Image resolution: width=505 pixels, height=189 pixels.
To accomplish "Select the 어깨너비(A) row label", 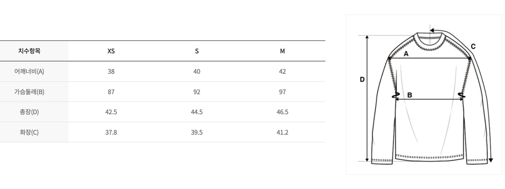I will coord(29,71).
